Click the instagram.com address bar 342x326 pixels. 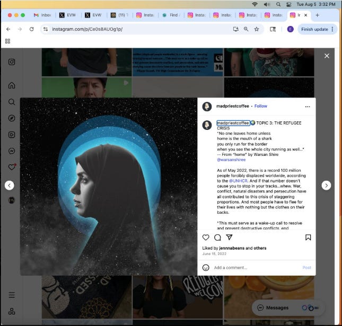click(139, 29)
